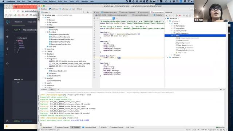
Task: Open the Refactor menu
Action: coord(52,1)
